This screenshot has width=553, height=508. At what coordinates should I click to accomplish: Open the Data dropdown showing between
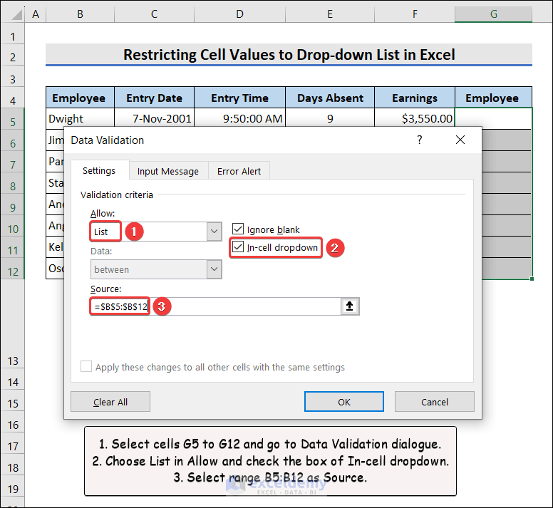[214, 269]
